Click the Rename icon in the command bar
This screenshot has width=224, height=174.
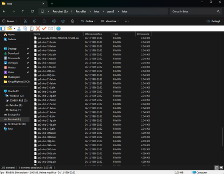click(x=54, y=21)
